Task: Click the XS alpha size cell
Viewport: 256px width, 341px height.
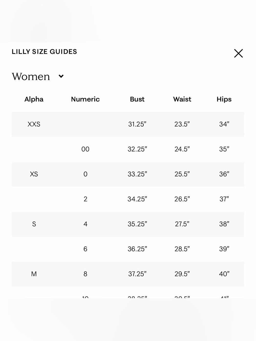Action: 34,174
